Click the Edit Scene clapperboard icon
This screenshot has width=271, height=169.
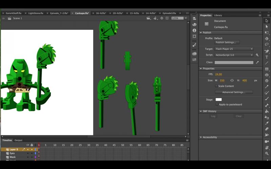148,18
